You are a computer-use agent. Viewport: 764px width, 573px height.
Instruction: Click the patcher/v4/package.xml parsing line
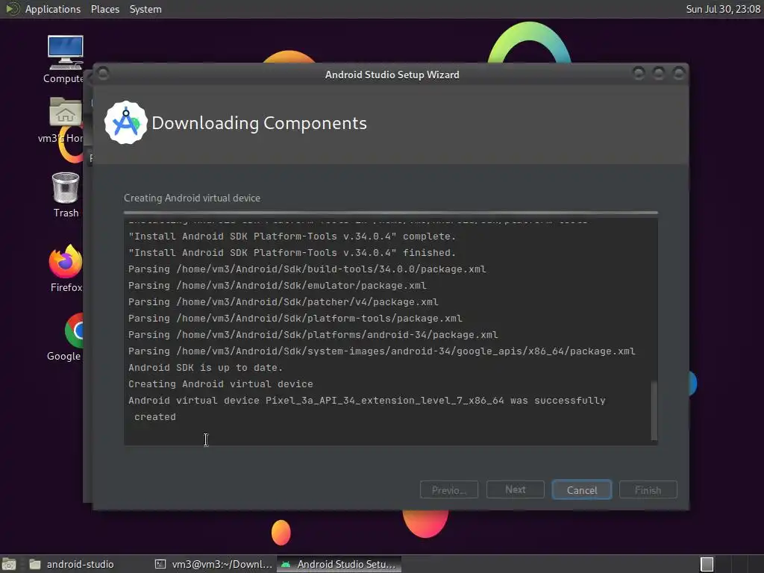[283, 302]
